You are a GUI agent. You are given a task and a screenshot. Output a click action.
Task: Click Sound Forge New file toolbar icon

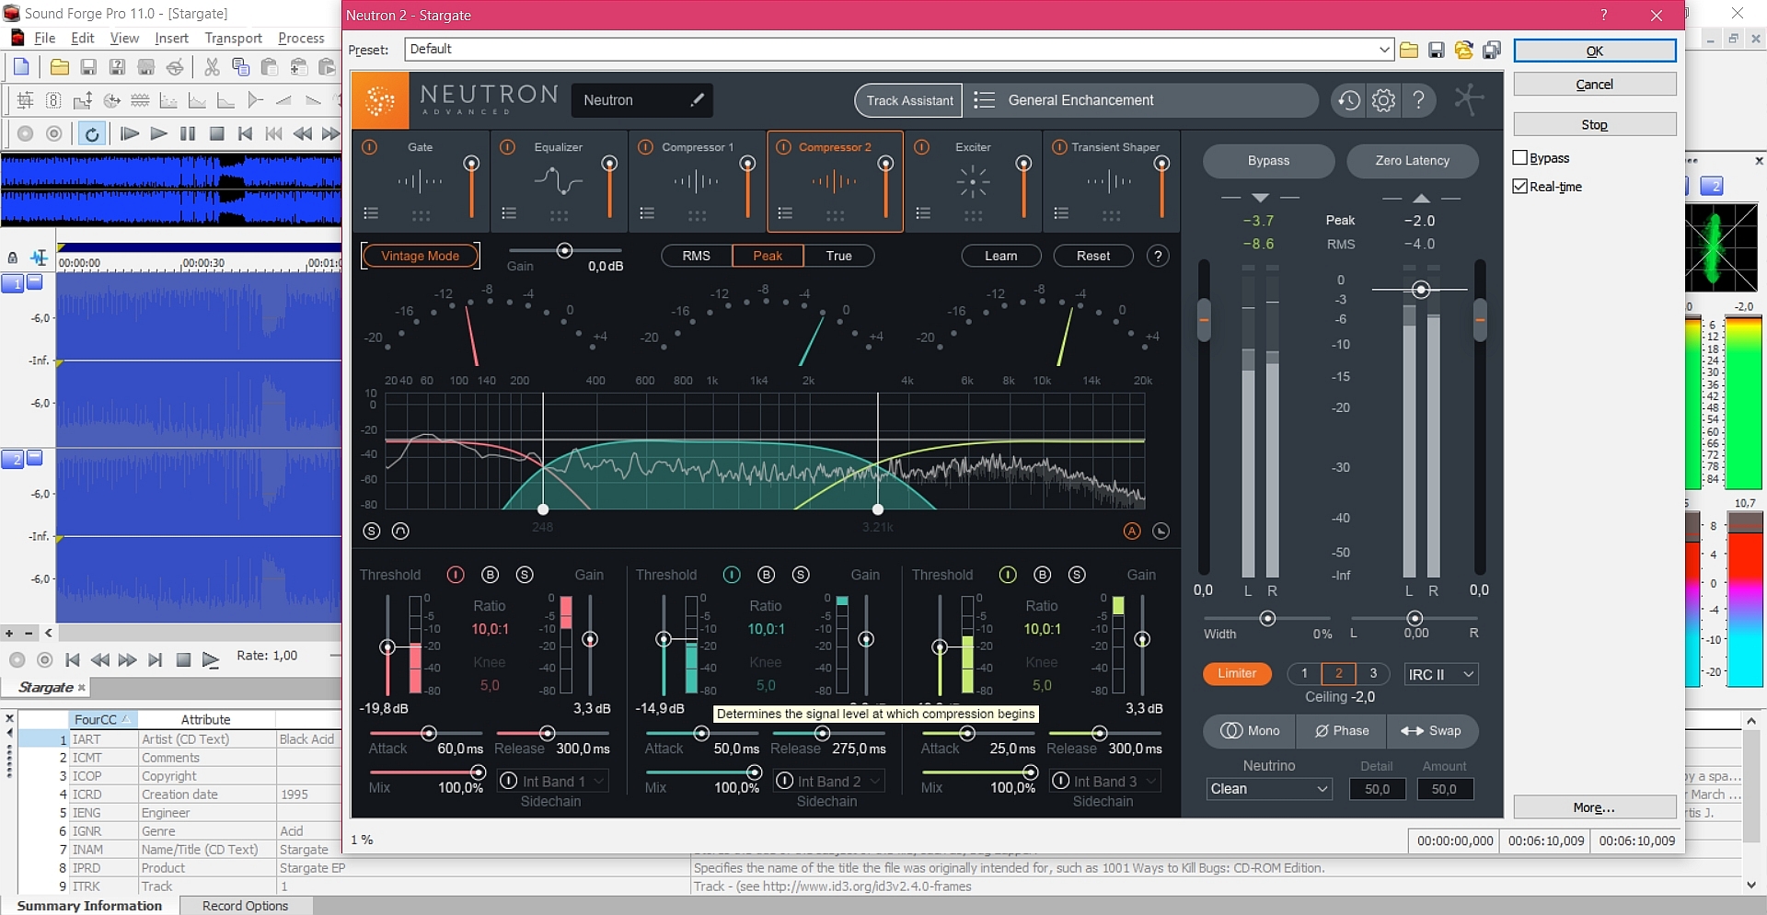click(x=21, y=67)
